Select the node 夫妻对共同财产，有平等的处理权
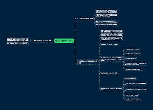This screenshot has width=153, height=110. pyautogui.click(x=109, y=74)
